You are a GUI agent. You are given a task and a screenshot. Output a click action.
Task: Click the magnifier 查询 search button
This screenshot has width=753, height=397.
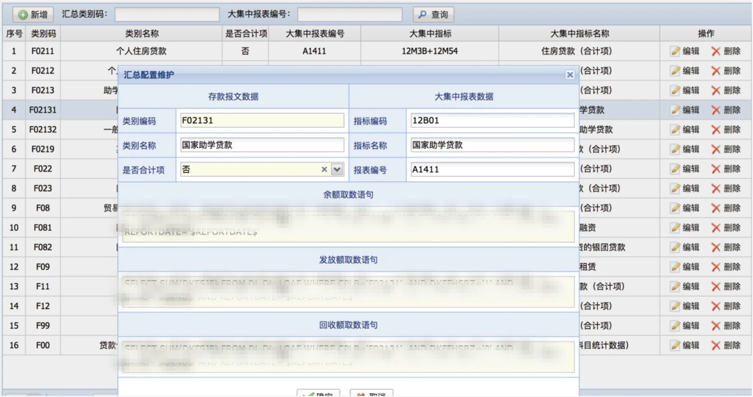click(x=433, y=15)
